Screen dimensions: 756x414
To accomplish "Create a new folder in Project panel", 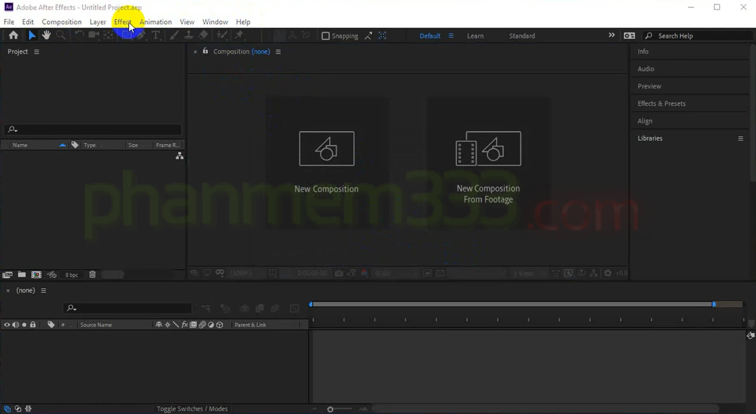I will [22, 275].
